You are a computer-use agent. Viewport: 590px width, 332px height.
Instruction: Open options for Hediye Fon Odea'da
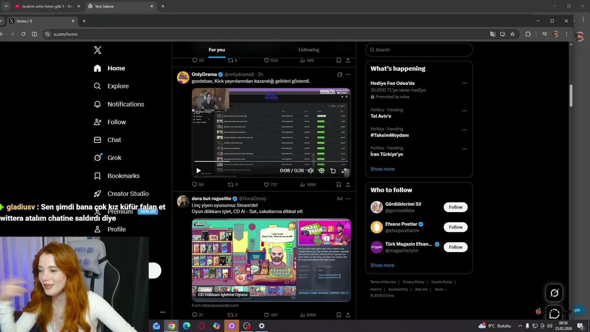pyautogui.click(x=465, y=83)
